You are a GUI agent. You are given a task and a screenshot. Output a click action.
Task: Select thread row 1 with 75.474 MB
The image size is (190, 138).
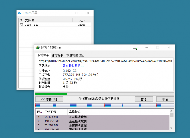tap(103, 117)
